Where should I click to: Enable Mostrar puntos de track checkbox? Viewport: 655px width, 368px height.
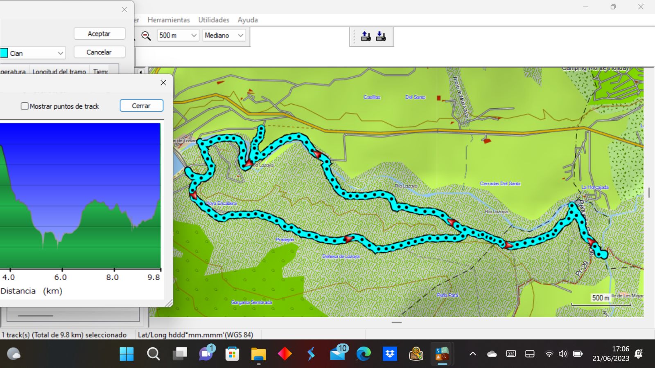(25, 106)
